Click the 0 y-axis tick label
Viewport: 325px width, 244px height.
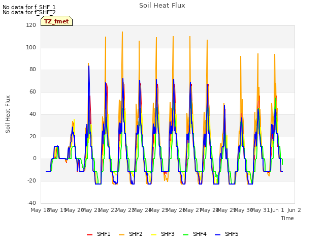35,159
